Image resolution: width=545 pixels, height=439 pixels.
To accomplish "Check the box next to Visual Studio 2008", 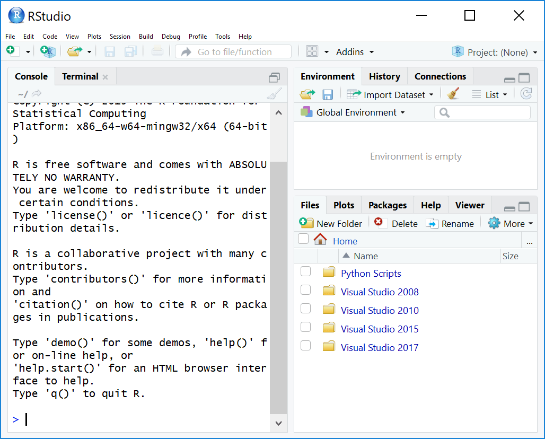I will tap(305, 289).
